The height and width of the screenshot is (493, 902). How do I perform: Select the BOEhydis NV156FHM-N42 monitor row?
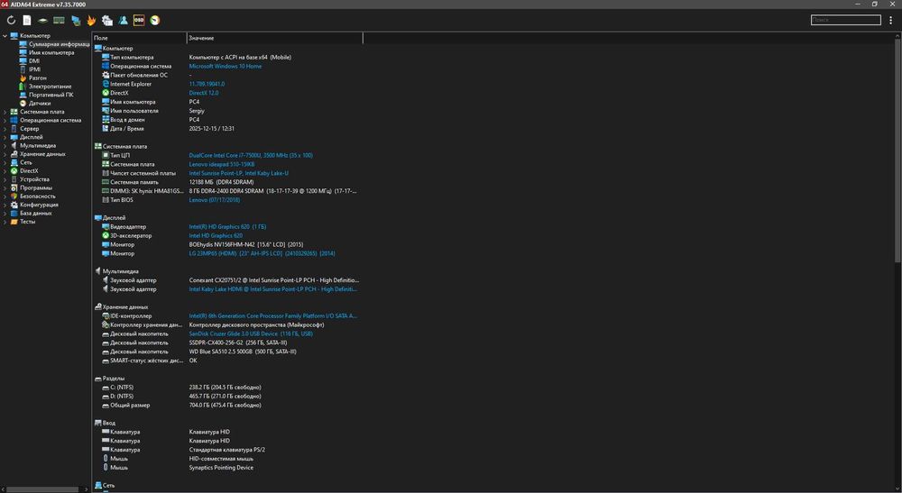pyautogui.click(x=226, y=244)
